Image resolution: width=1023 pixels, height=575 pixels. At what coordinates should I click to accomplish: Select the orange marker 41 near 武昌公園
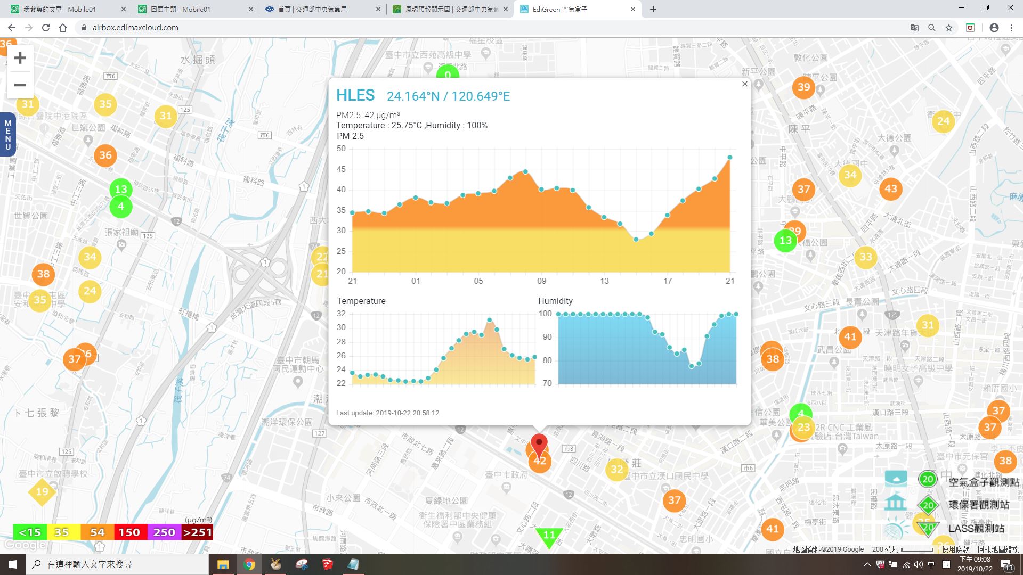850,337
